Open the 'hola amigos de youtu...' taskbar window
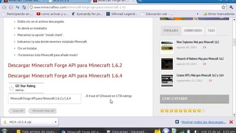This screenshot has height=133, width=236. click(37, 131)
